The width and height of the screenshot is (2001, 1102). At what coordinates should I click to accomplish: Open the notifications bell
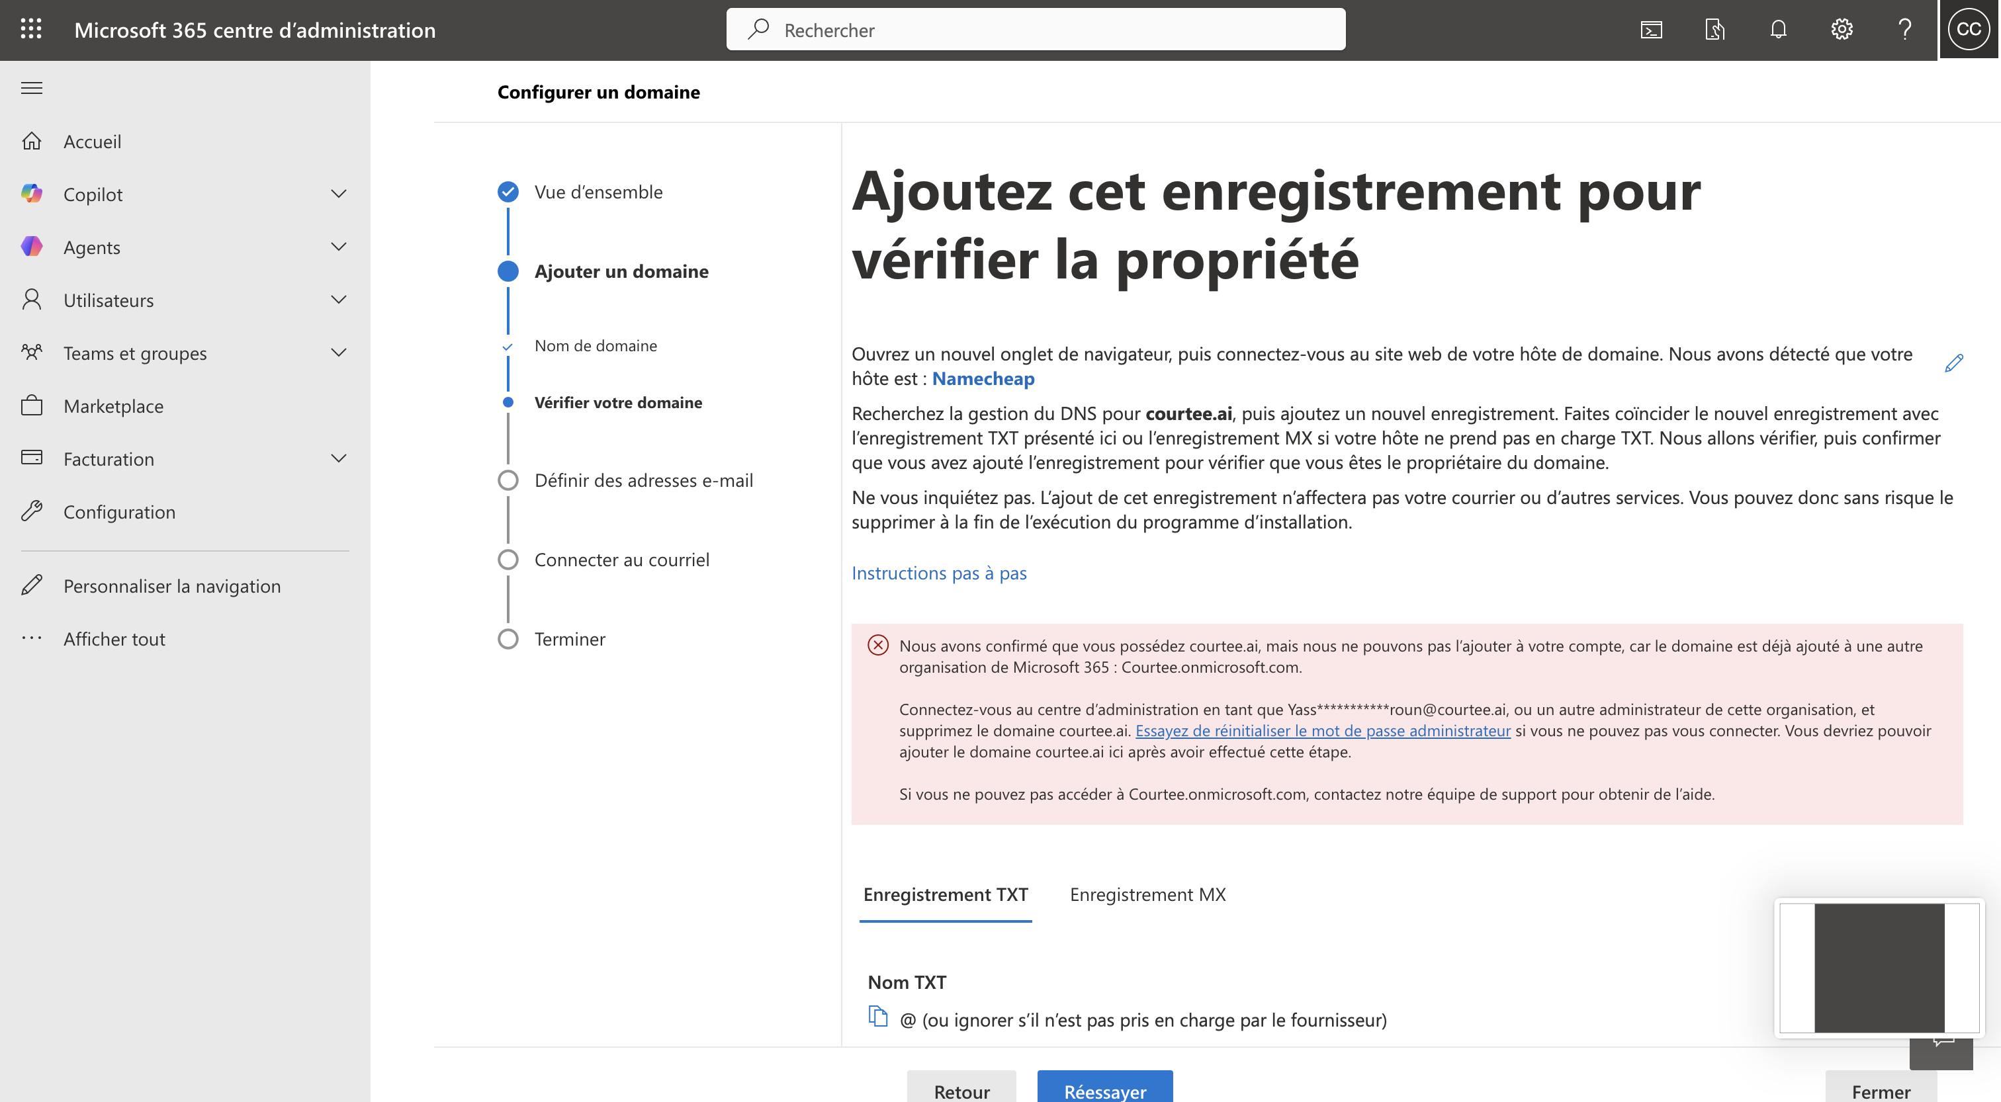1778,30
